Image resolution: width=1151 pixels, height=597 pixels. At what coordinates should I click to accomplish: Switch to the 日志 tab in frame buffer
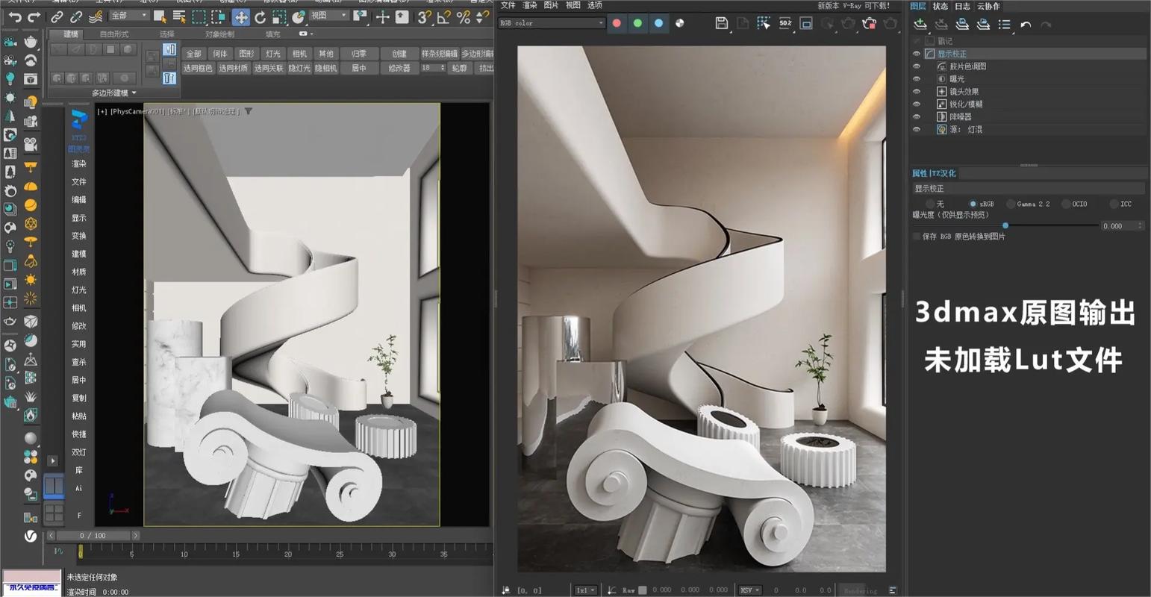[963, 6]
